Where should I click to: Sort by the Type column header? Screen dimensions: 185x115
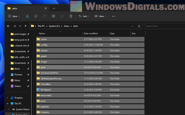coord(120,34)
